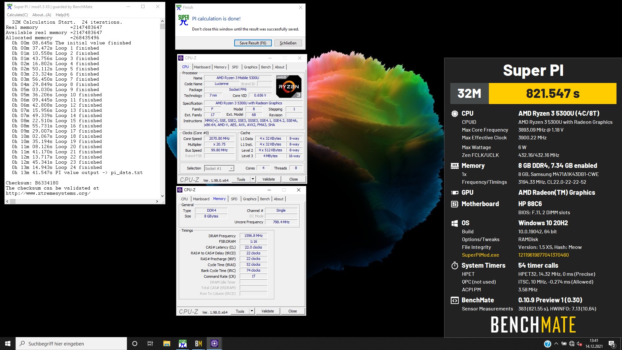Click the SuperPiMod.exe link in BenchMate
This screenshot has width=622, height=350.
[x=480, y=255]
